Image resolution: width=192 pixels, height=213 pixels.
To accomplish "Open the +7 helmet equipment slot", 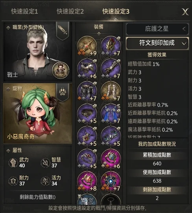I will 111,46.
